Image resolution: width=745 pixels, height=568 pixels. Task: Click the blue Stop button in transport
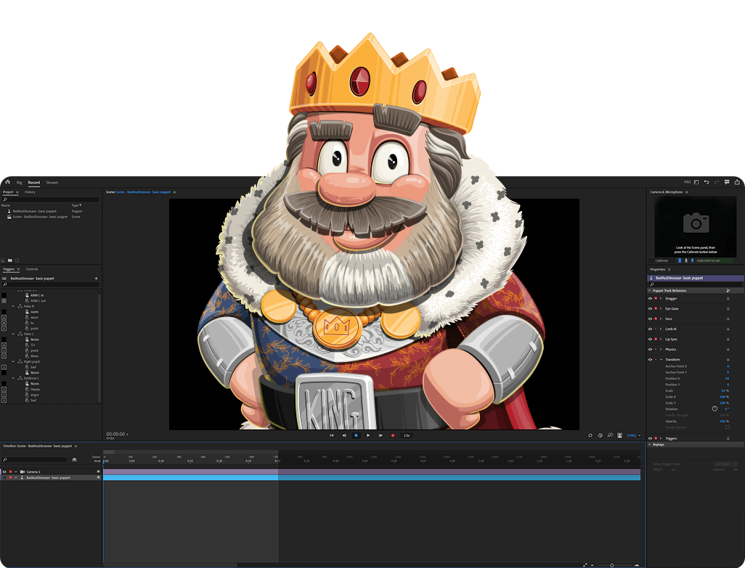356,435
